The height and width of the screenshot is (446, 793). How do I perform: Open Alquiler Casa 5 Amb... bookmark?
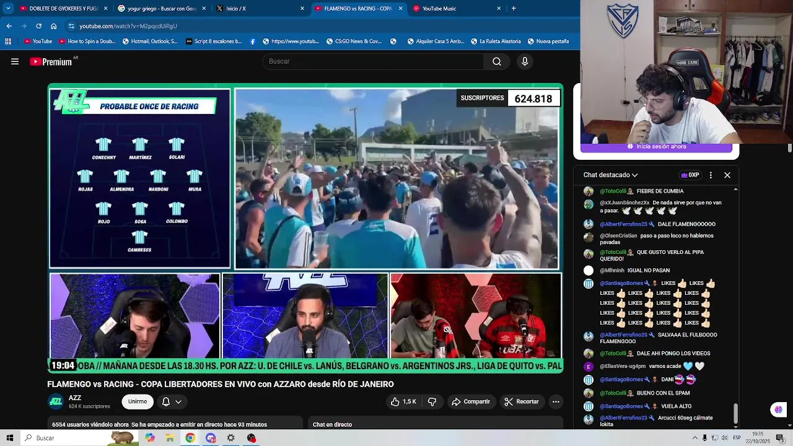436,42
